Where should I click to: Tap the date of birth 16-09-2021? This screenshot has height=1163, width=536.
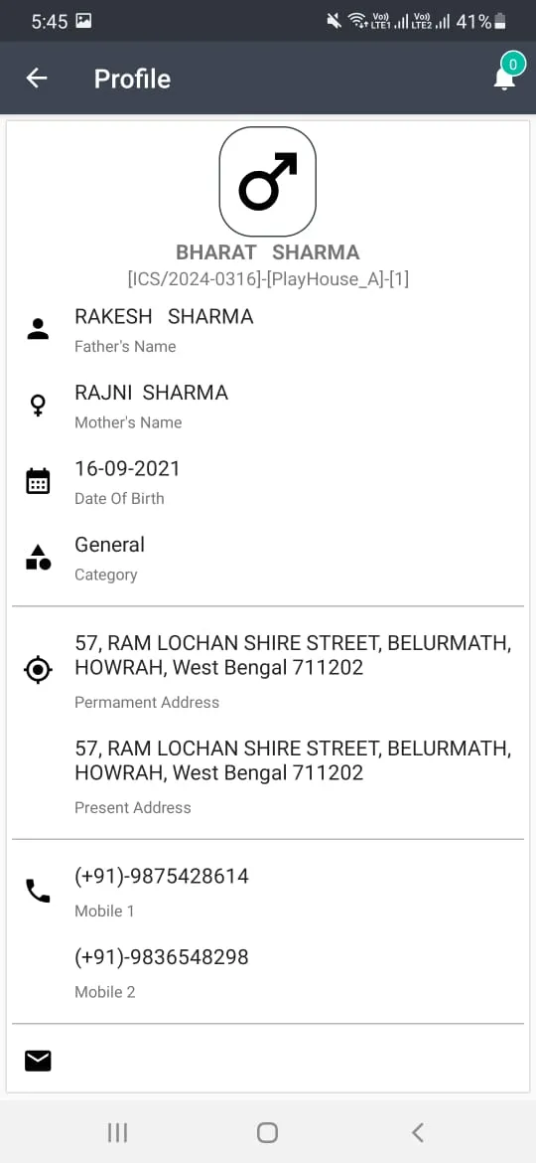pyautogui.click(x=127, y=469)
